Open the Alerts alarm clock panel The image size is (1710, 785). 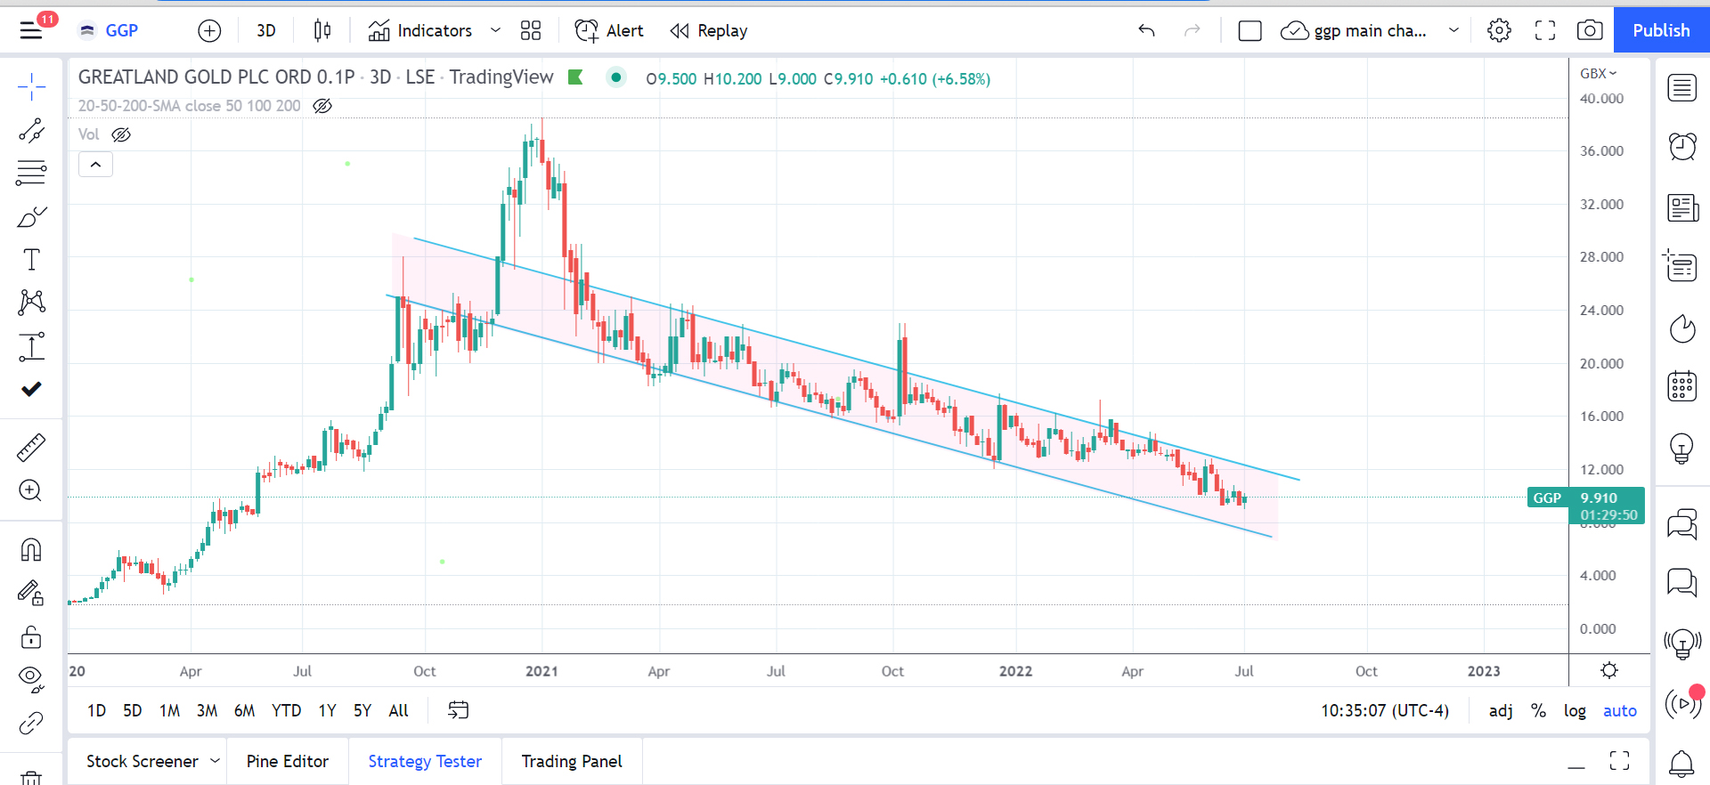pyautogui.click(x=1682, y=146)
